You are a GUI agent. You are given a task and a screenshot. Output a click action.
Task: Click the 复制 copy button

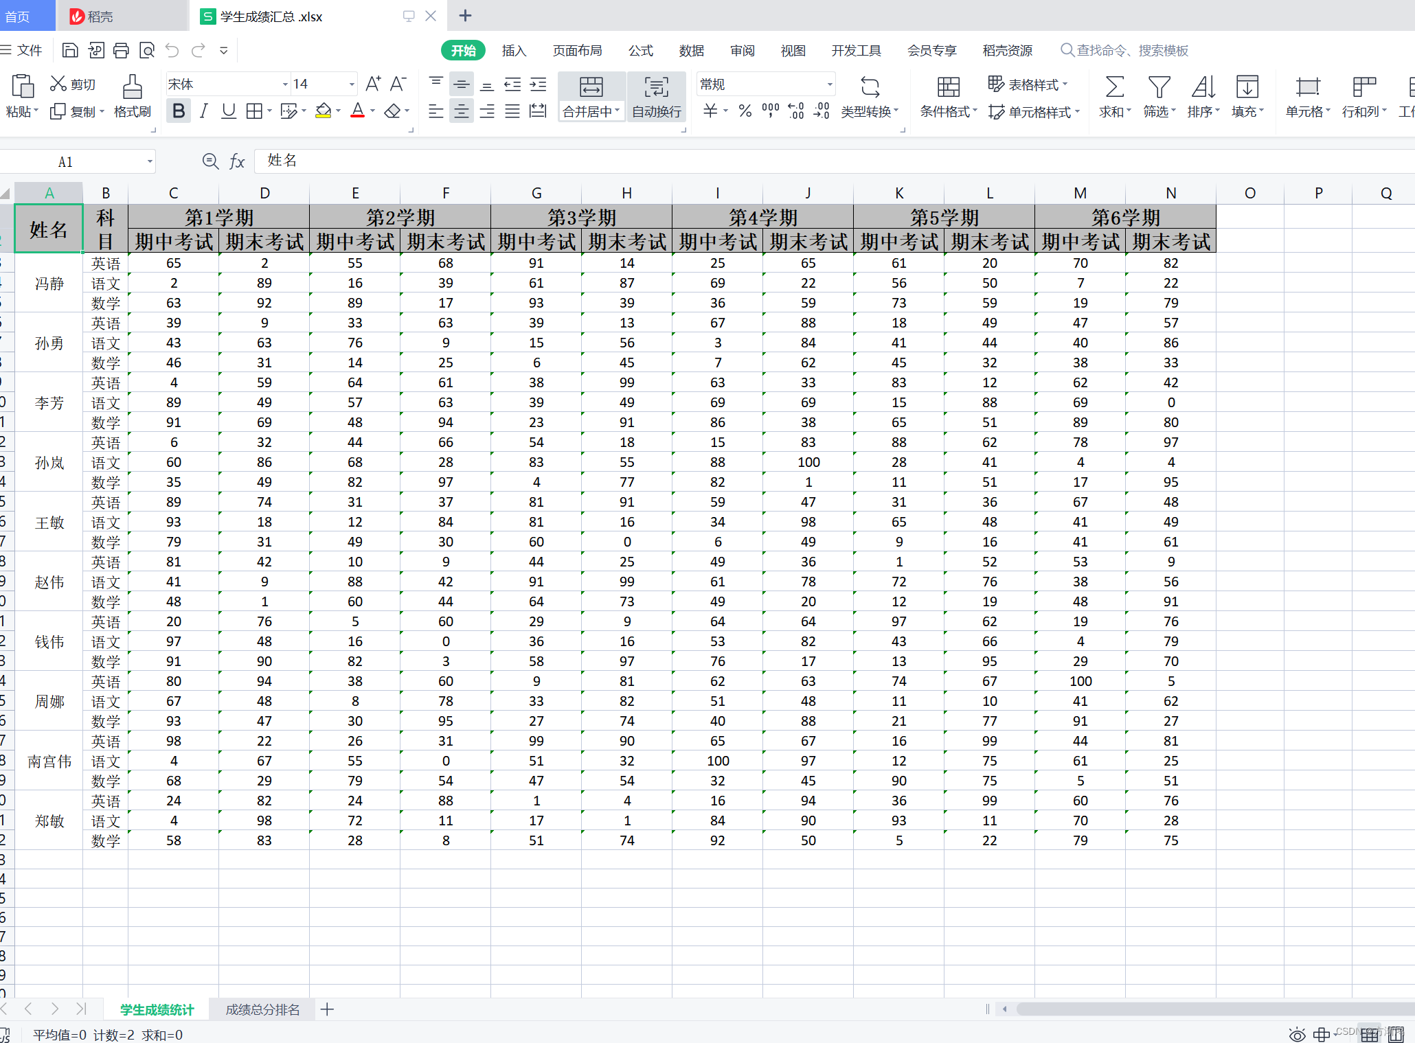coord(77,111)
